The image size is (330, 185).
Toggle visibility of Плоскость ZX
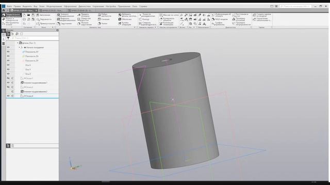[8, 56]
